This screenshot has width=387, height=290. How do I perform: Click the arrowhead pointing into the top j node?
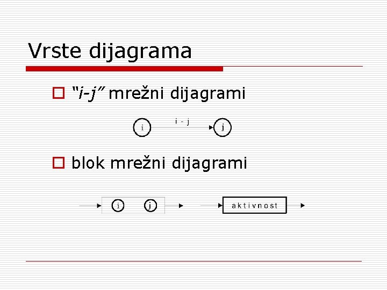[211, 128]
